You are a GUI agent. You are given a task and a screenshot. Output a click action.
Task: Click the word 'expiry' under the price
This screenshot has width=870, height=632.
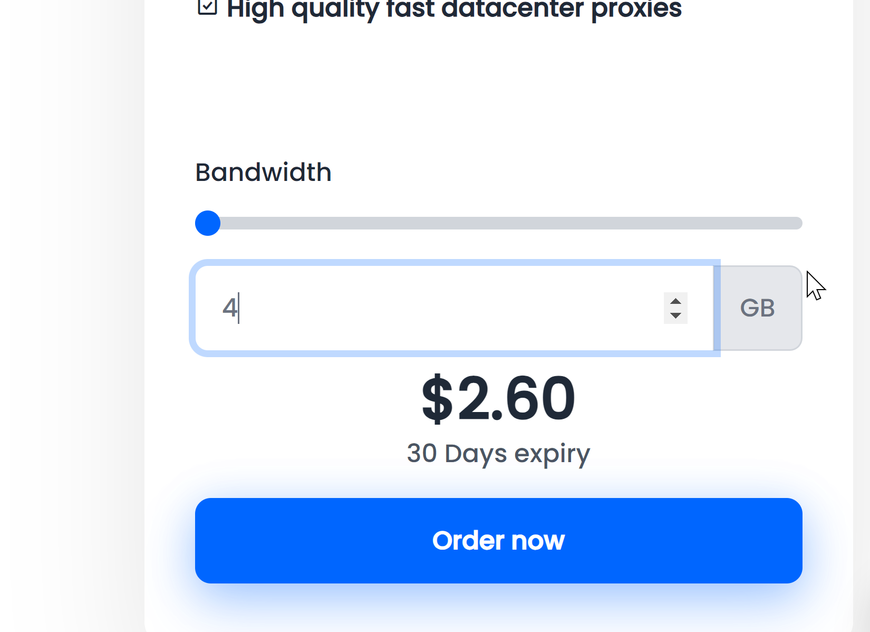[552, 454]
